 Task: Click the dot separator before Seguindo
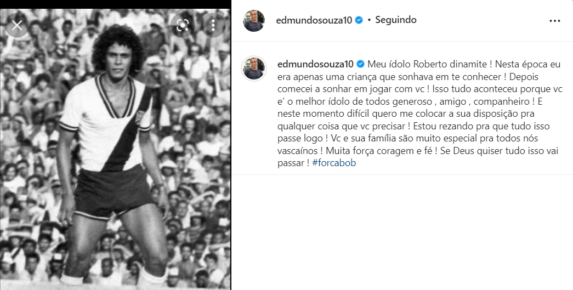[369, 20]
